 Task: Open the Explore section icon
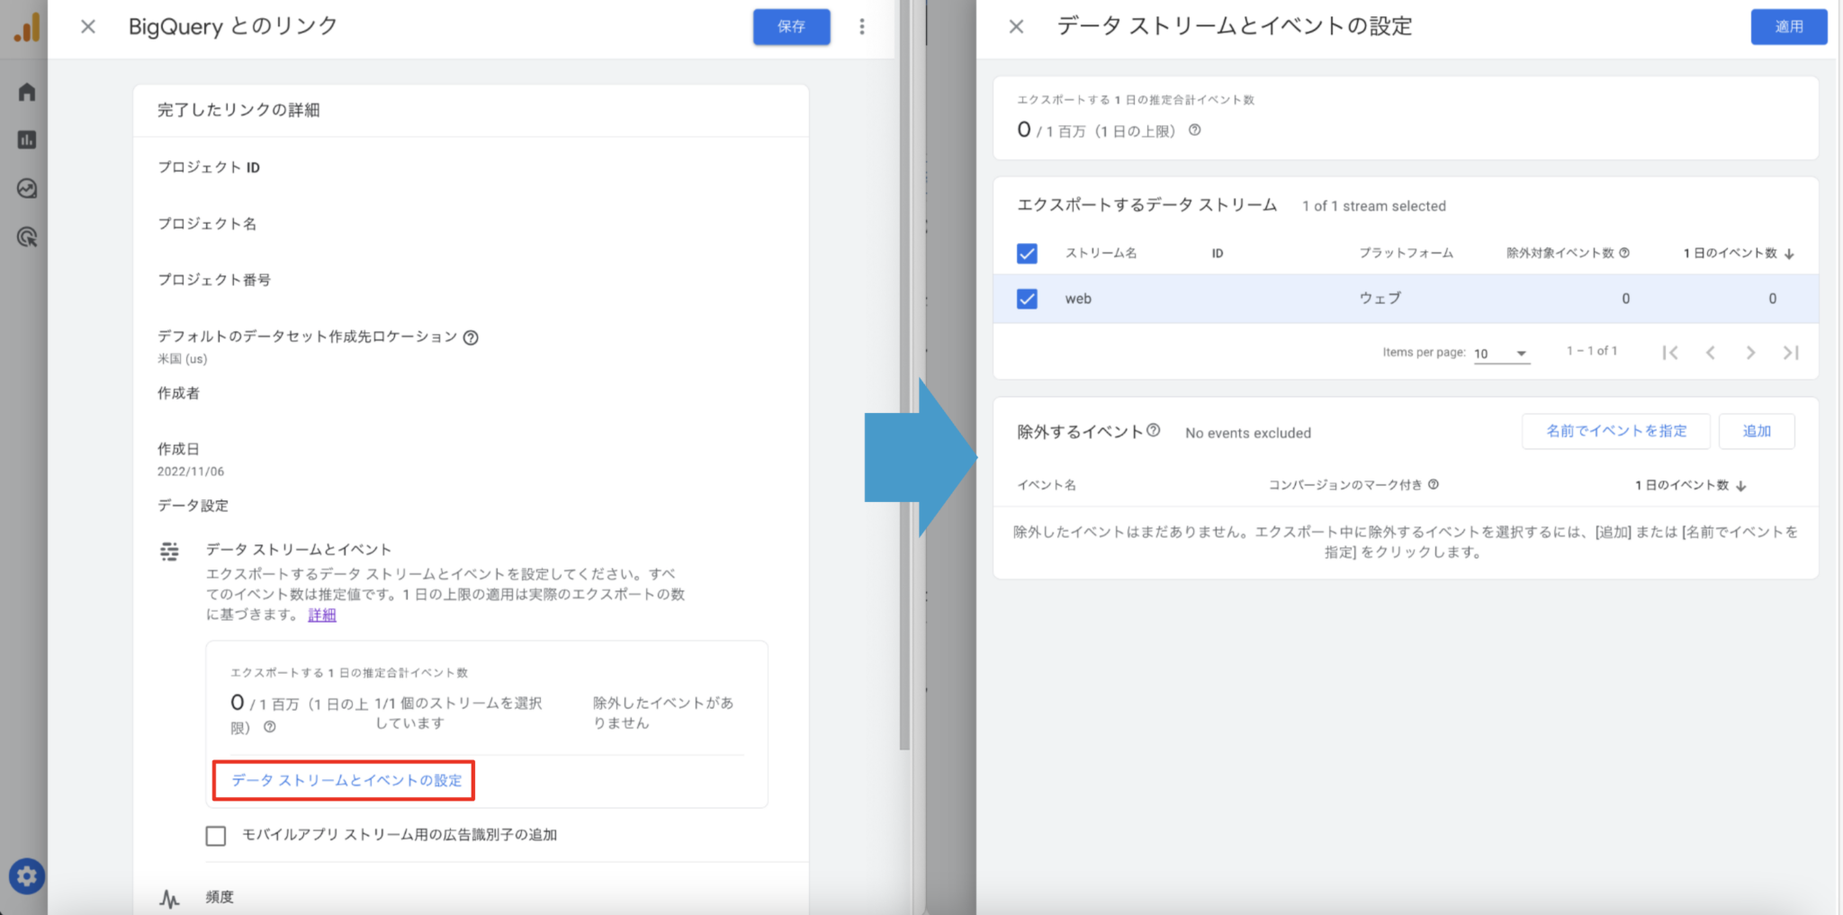coord(26,189)
